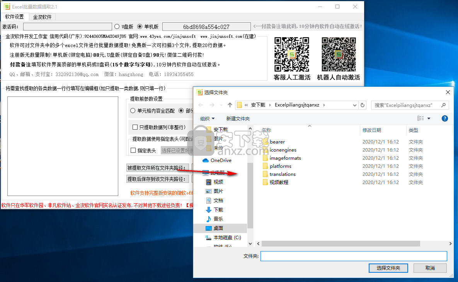
Task: Click the 文件夹 name input field
Action: click(354, 256)
